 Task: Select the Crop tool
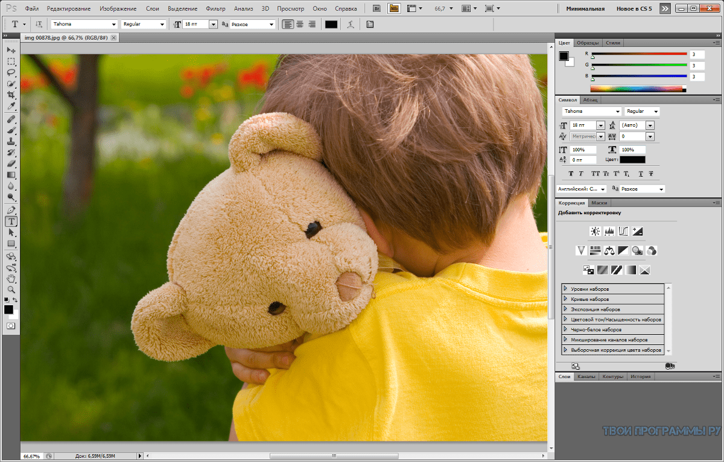11,95
